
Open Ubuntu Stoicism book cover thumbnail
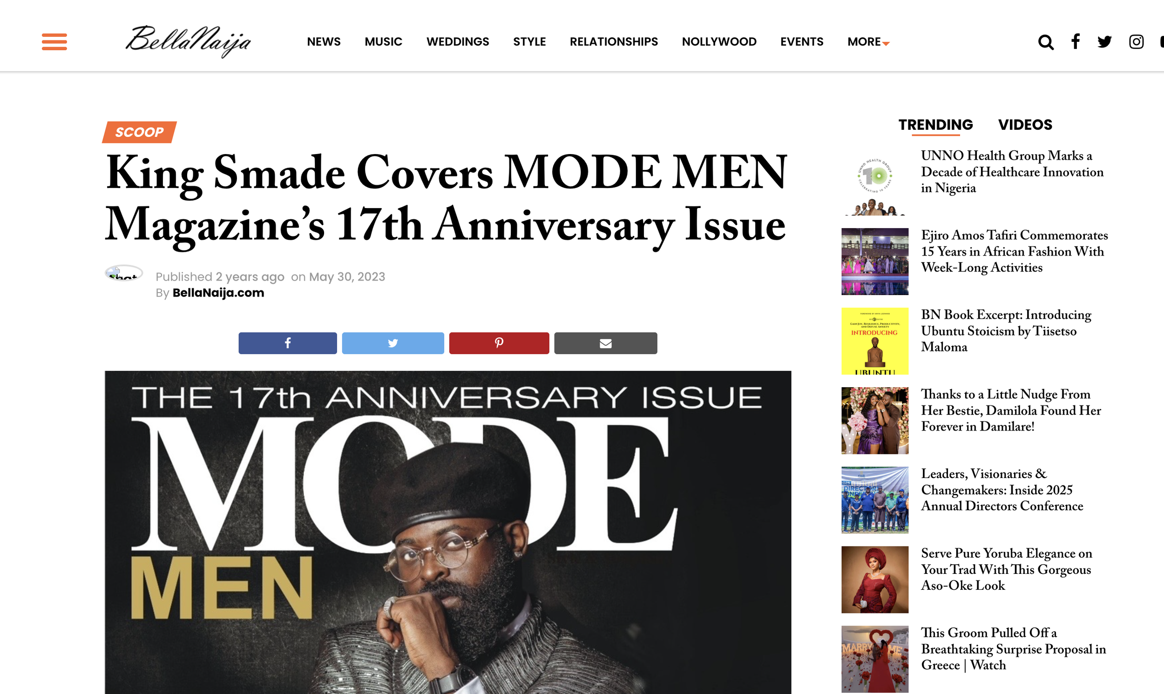point(874,341)
